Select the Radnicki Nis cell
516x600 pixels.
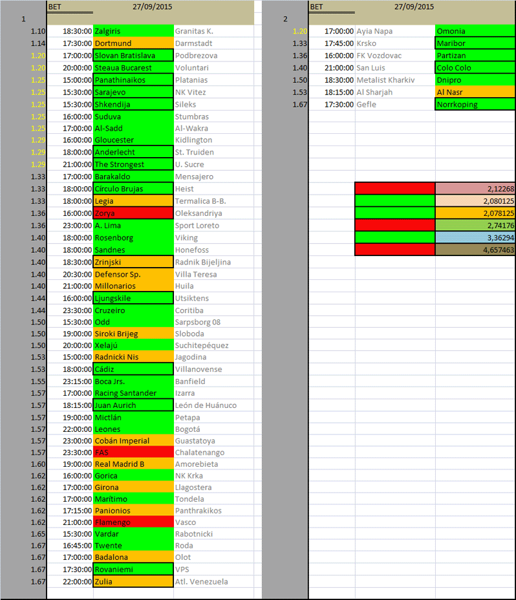tap(133, 357)
